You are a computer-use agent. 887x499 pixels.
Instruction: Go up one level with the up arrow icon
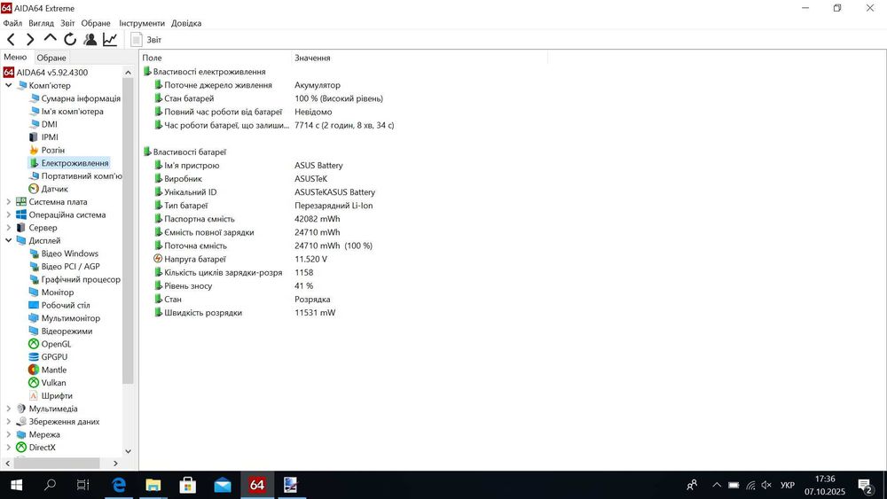[x=50, y=38]
